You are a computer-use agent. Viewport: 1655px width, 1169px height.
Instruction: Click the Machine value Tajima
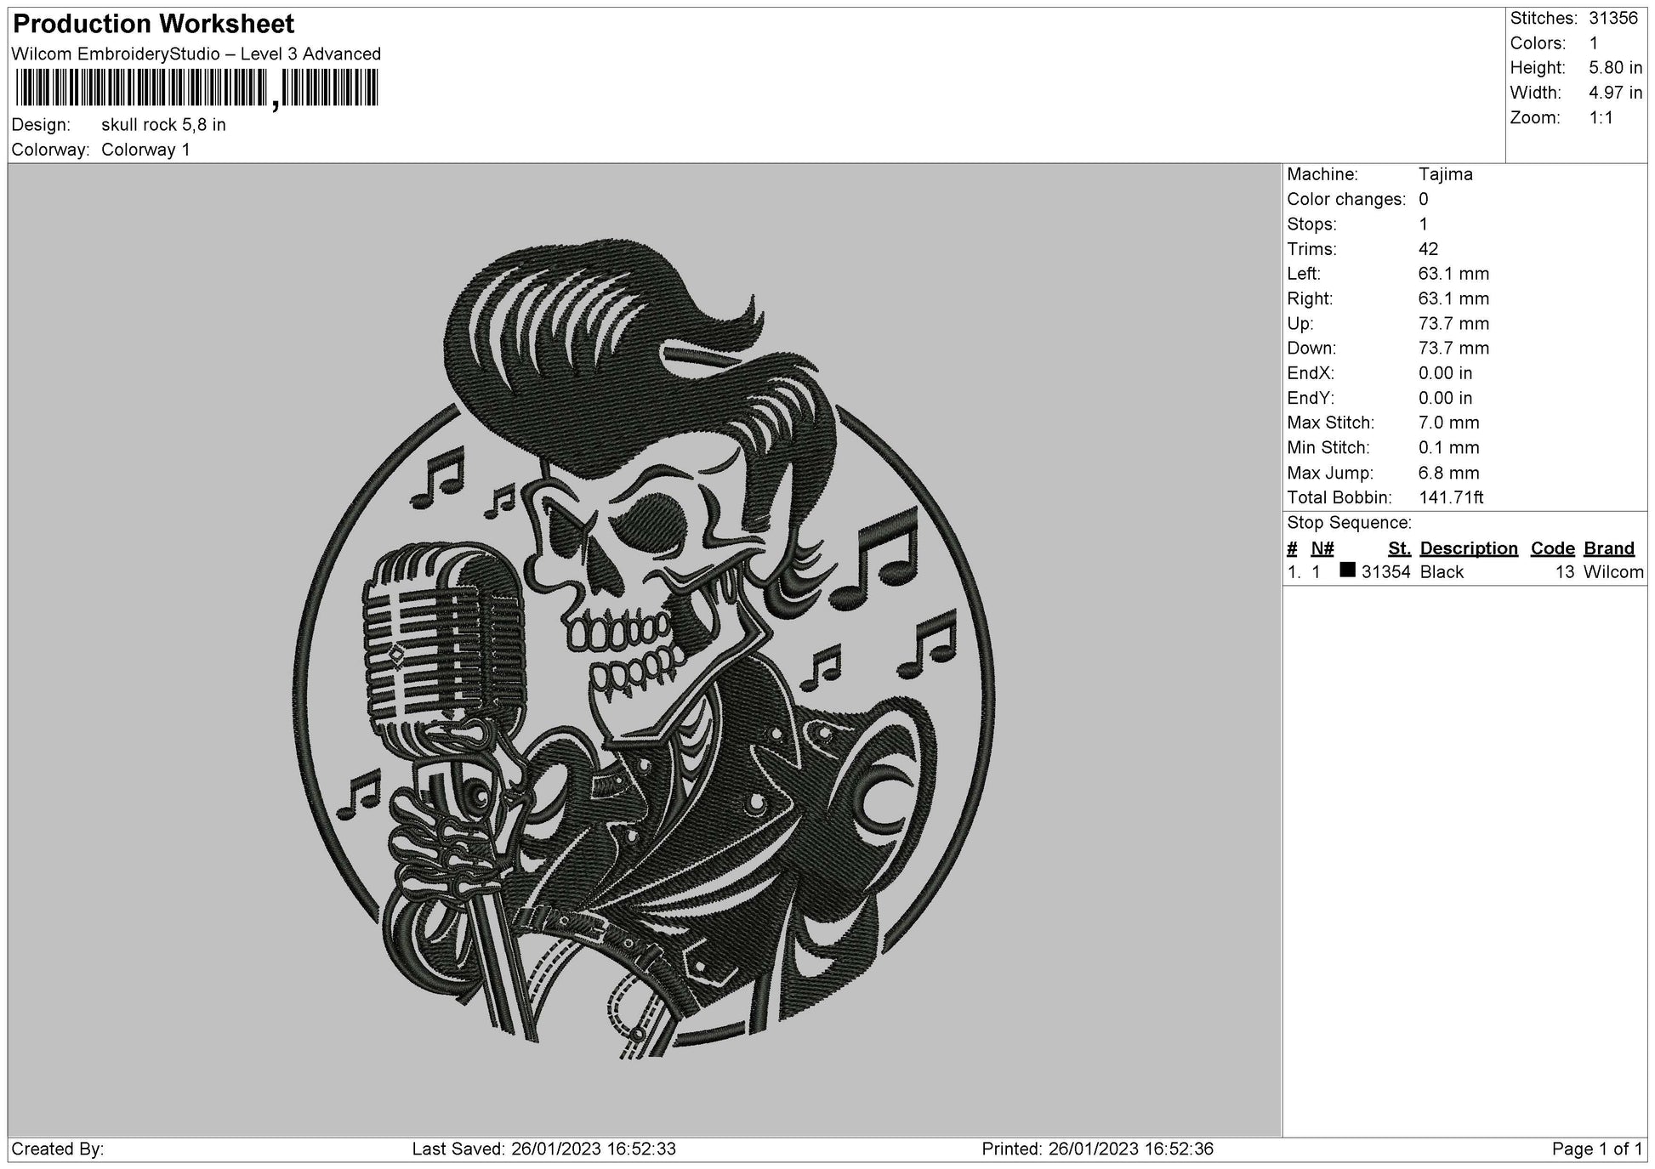click(1445, 174)
